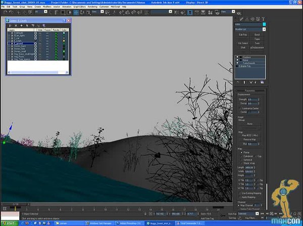The width and height of the screenshot is (303, 226).
Task: Click Delete layer X icon in Layers dialog
Action: tap(16, 26)
